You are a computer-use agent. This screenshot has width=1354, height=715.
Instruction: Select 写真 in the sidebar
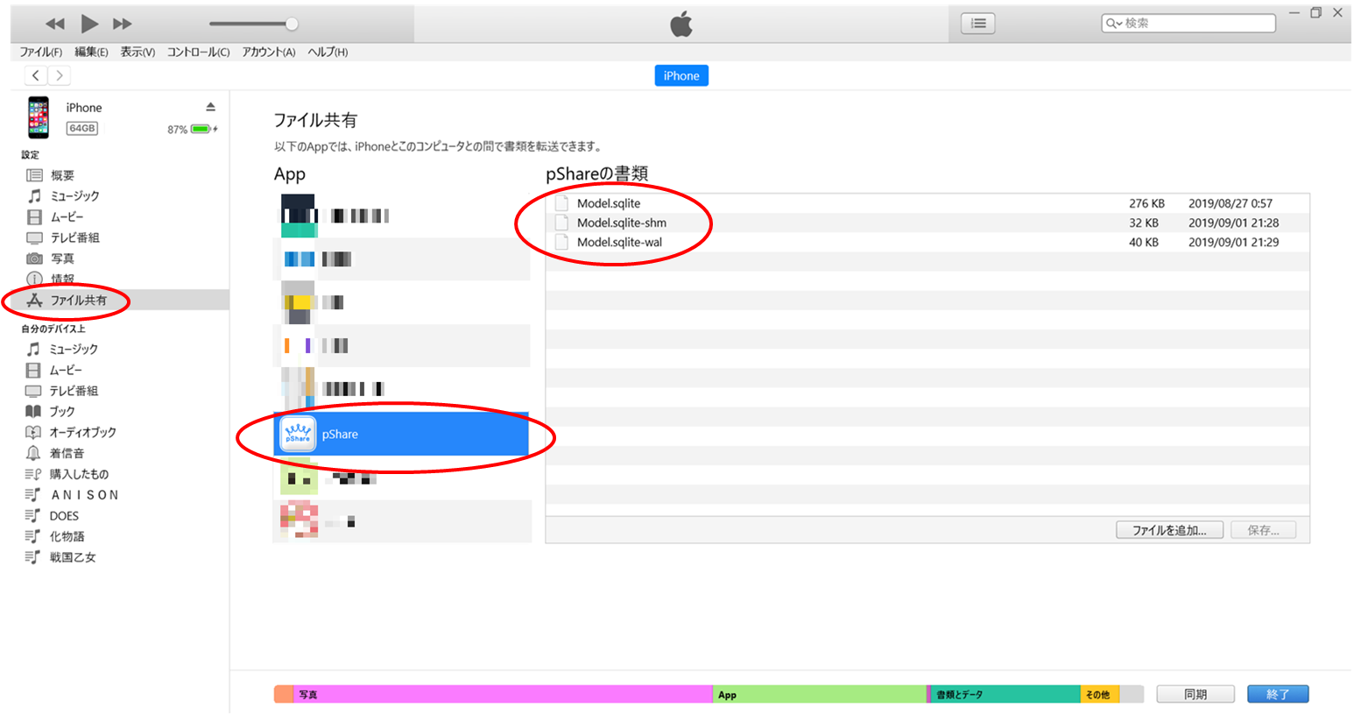click(62, 258)
